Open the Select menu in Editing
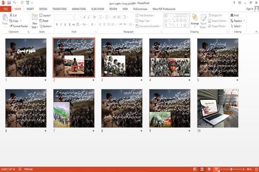Screen dimensions: 259x172 [x=236, y=26]
